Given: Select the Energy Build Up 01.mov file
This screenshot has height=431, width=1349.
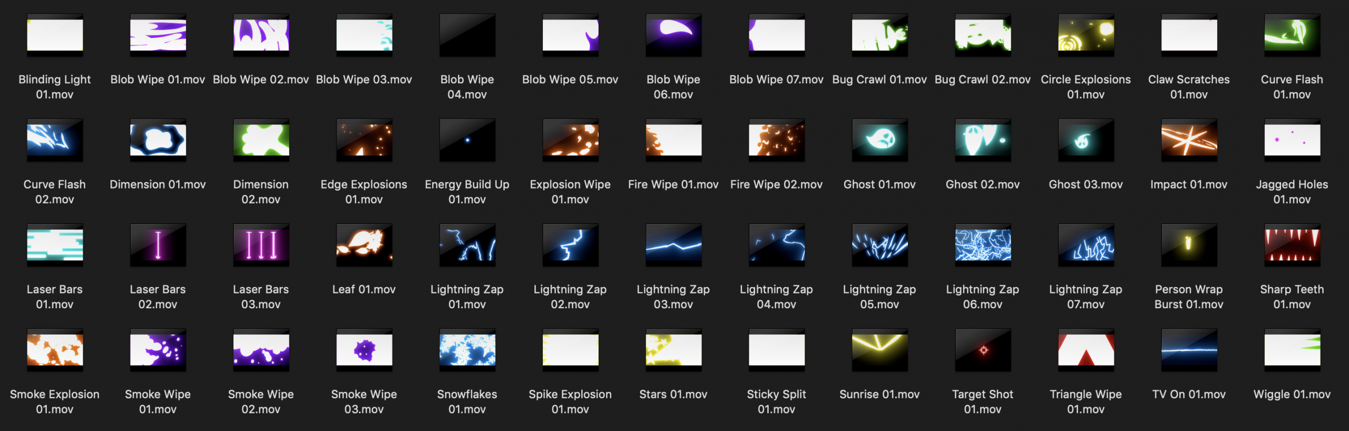Looking at the screenshot, I should (x=467, y=140).
